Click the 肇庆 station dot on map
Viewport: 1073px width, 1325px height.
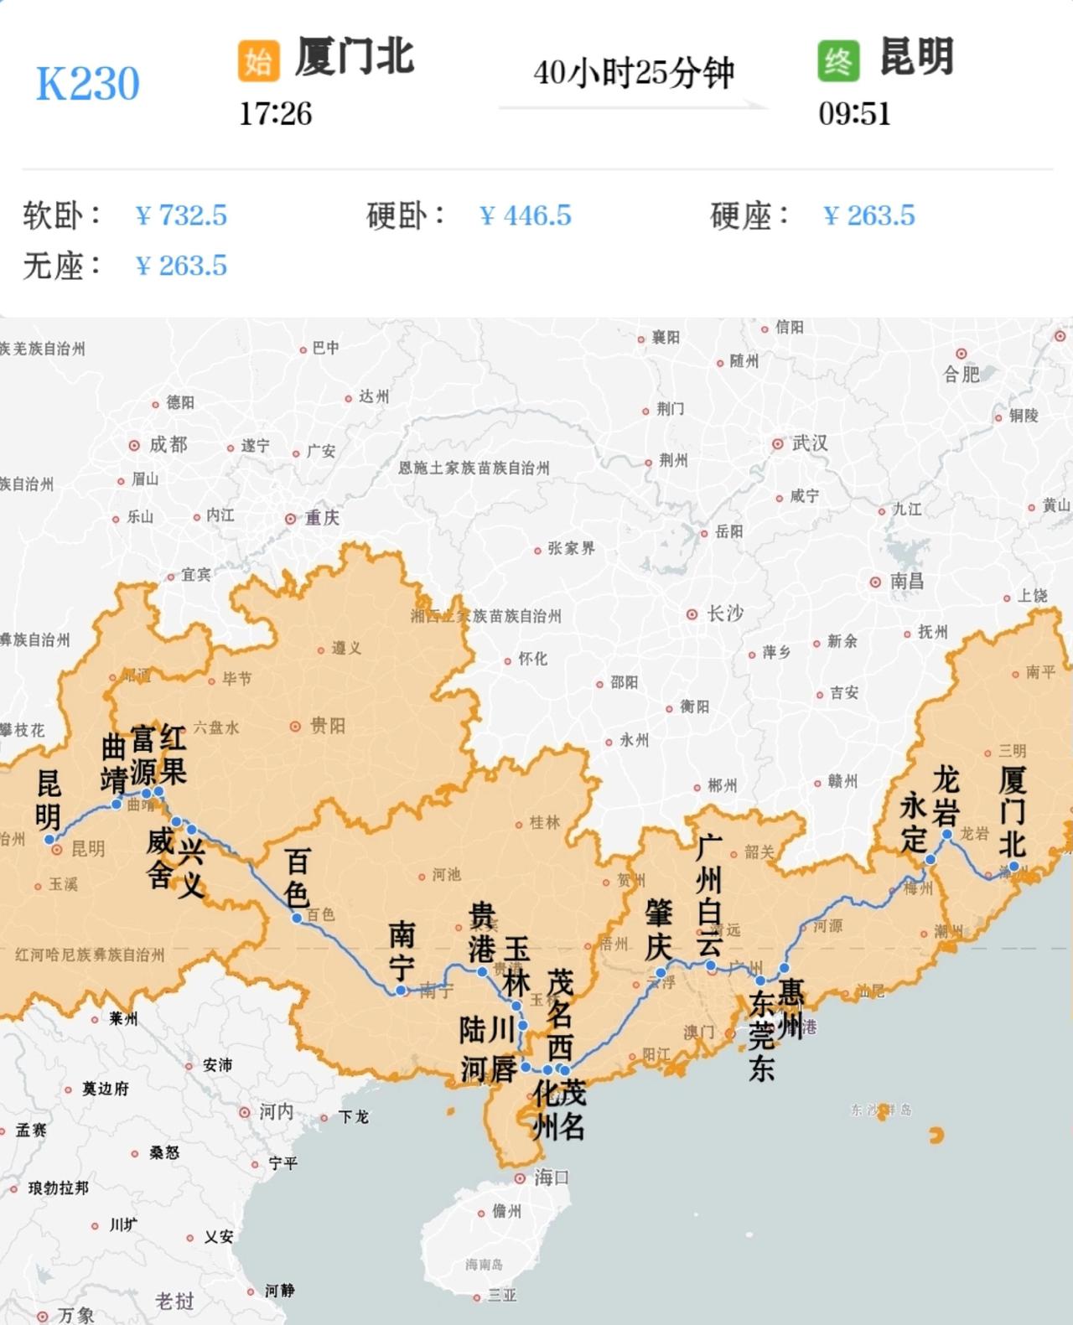[x=661, y=973]
